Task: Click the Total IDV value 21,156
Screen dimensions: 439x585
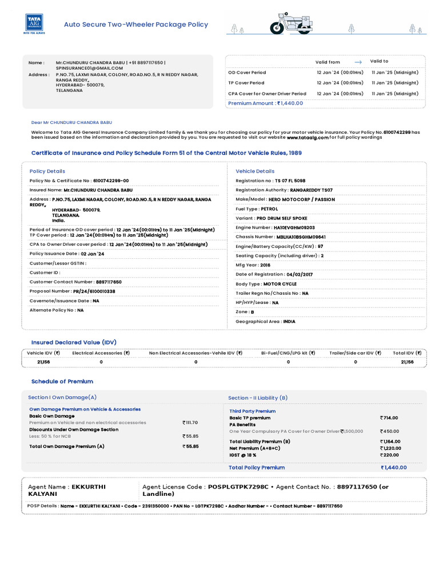Action: point(407,362)
